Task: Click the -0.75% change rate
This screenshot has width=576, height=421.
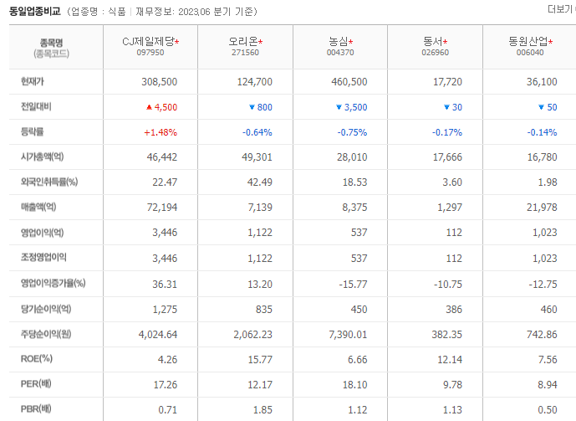Action: coord(352,132)
